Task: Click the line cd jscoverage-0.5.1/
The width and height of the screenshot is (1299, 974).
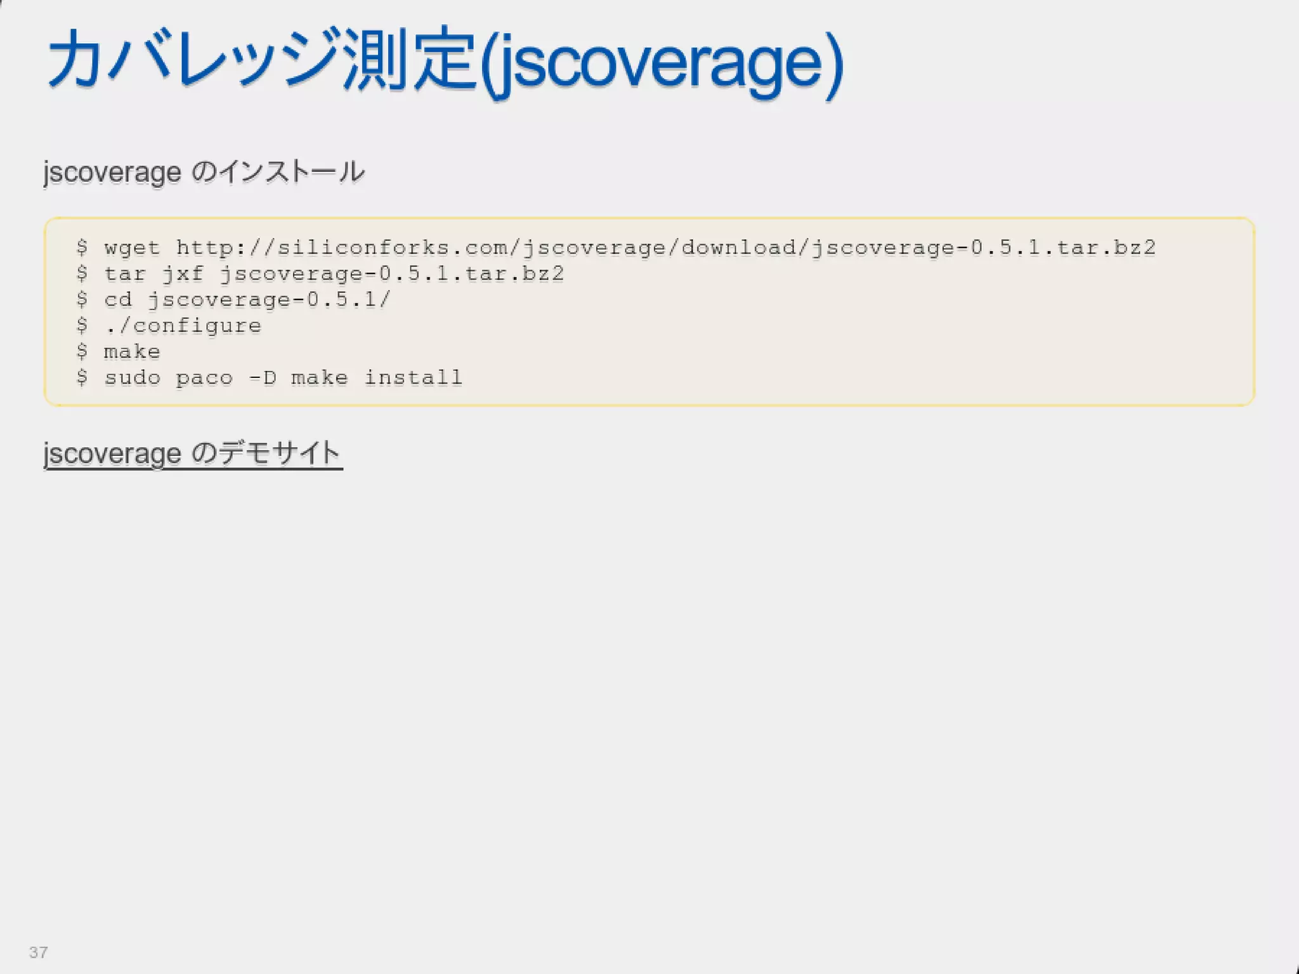Action: [x=233, y=300]
